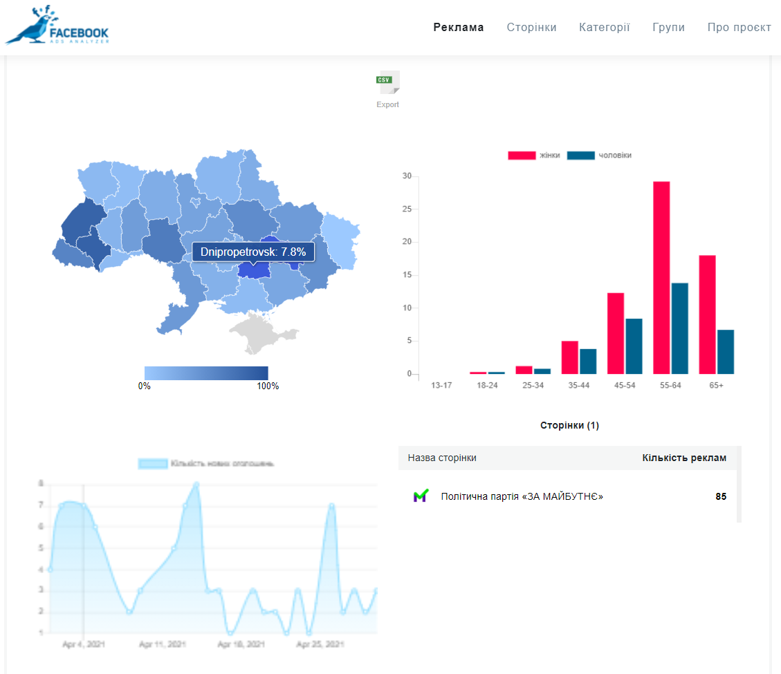
Task: Click the map 0%–100% color gradient bar
Action: (x=206, y=373)
